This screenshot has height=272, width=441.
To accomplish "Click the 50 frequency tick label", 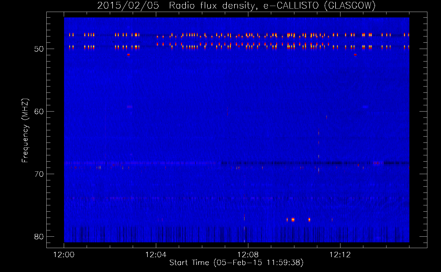I will point(39,49).
